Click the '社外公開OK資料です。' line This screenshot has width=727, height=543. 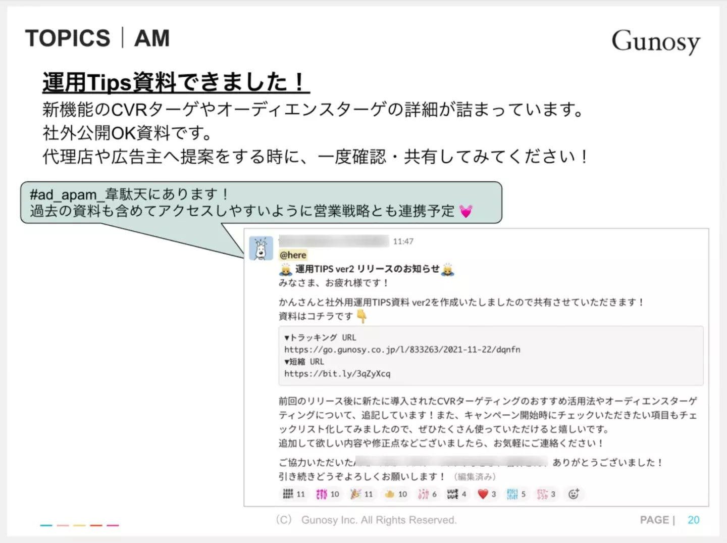[x=128, y=133]
